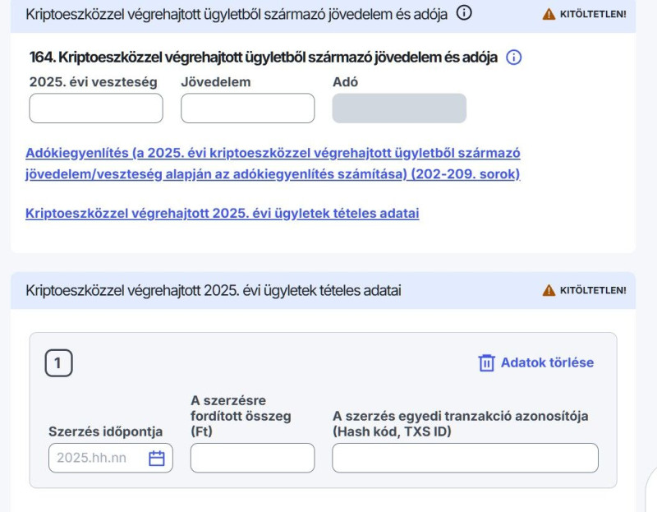
Task: Click the warning triangle in the tételes adatai header
Action: point(549,290)
